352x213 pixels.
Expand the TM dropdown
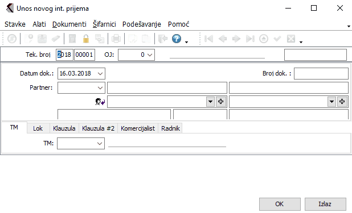coord(100,144)
